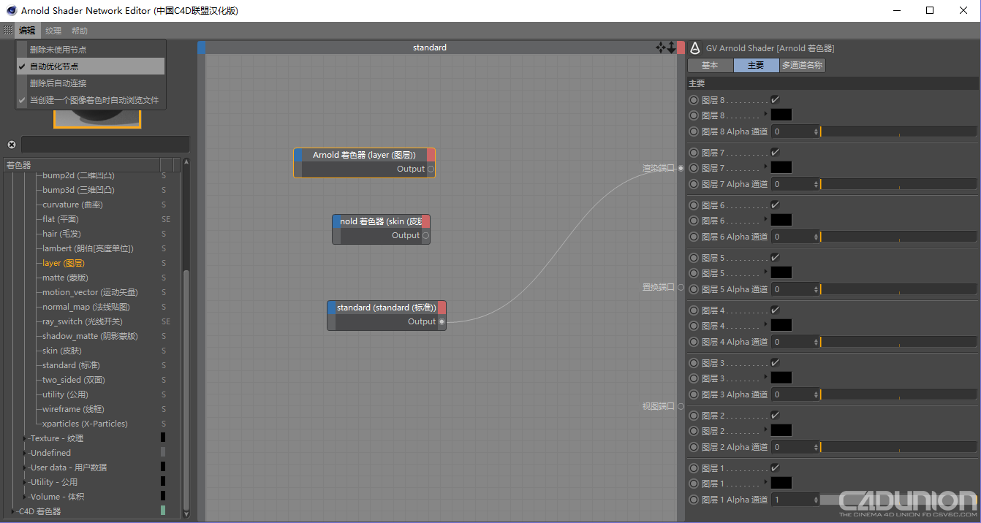Switch to the 多通道名称 tab

click(802, 65)
